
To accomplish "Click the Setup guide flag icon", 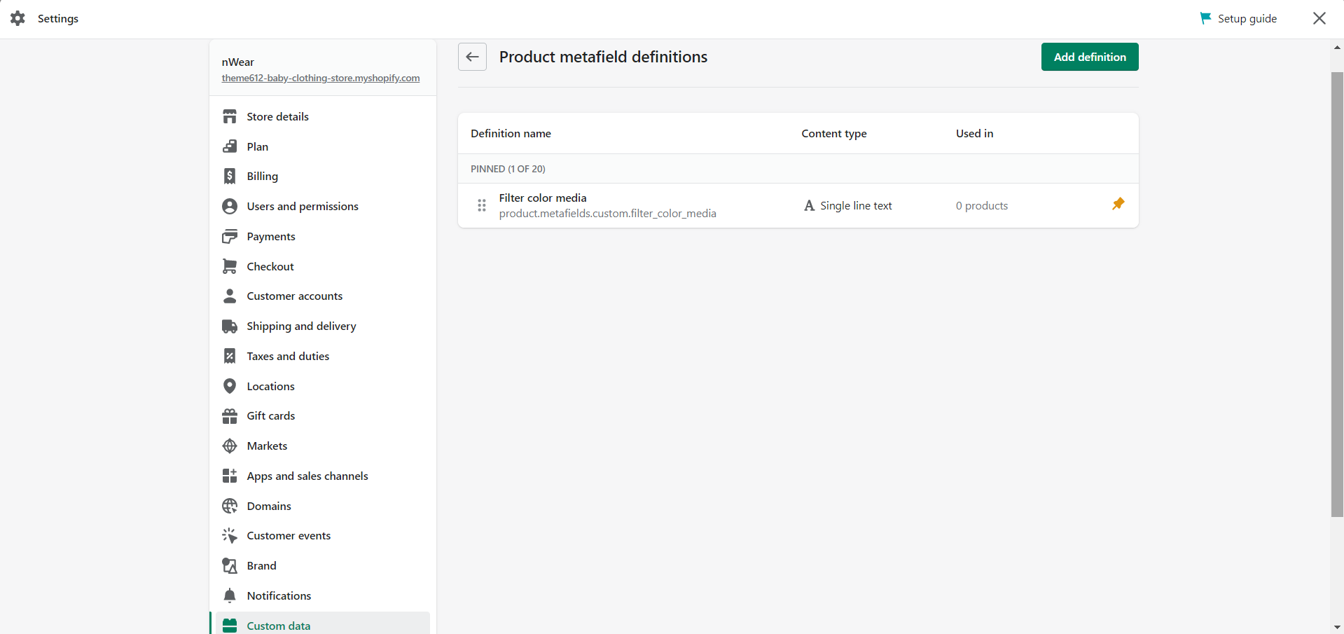I will 1205,18.
